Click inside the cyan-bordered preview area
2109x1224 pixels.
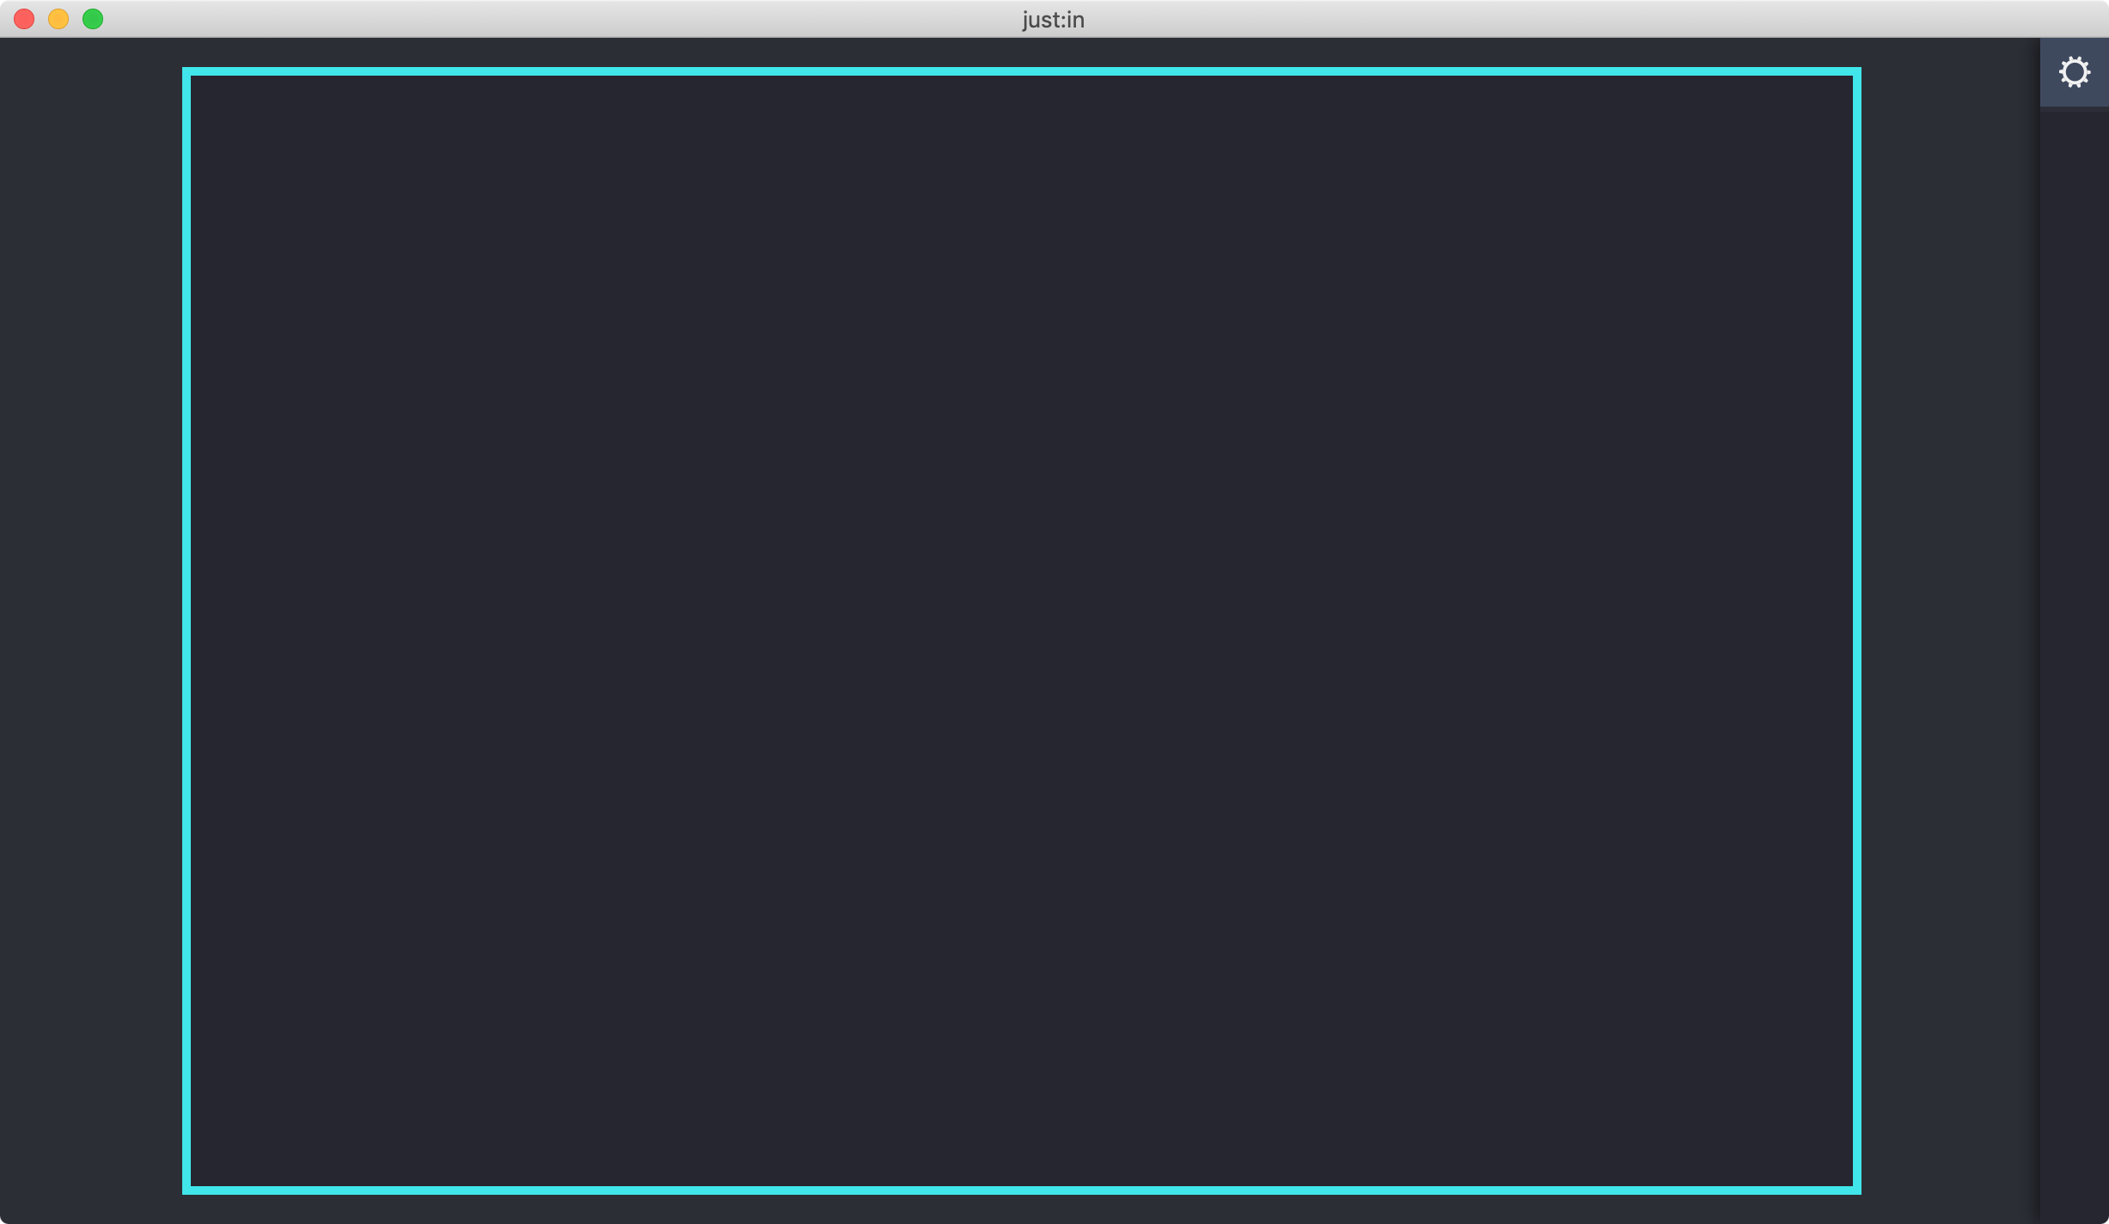1021,631
